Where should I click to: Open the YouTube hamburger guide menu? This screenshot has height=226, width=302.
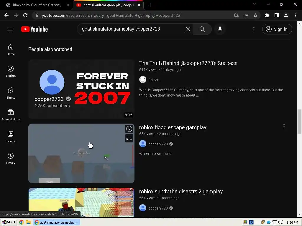pos(11,29)
